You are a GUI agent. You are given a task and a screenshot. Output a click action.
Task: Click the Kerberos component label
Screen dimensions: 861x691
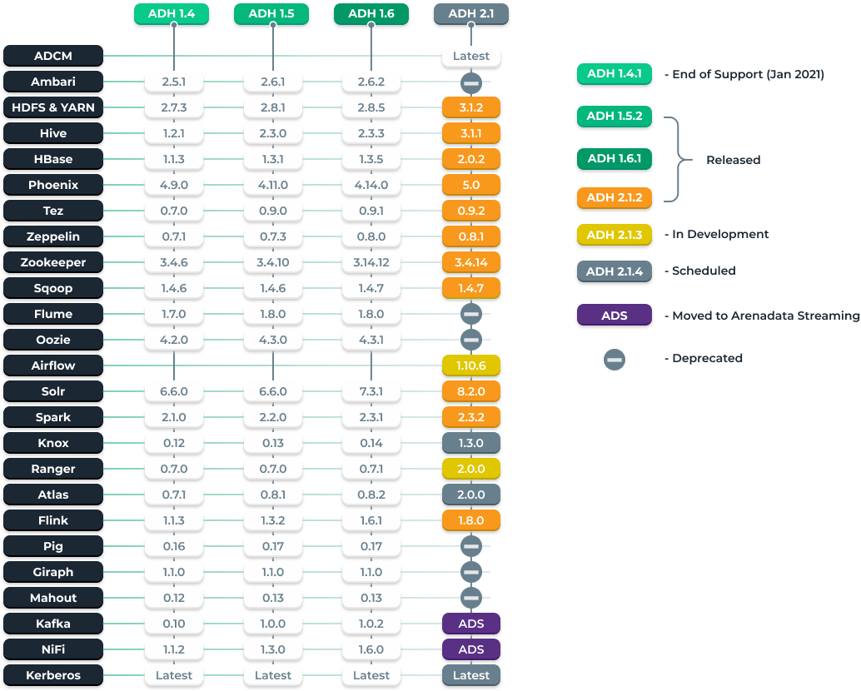pyautogui.click(x=53, y=675)
